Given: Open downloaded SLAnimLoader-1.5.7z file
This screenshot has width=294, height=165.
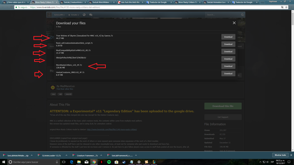Looking at the screenshot, I should [x=49, y=156].
